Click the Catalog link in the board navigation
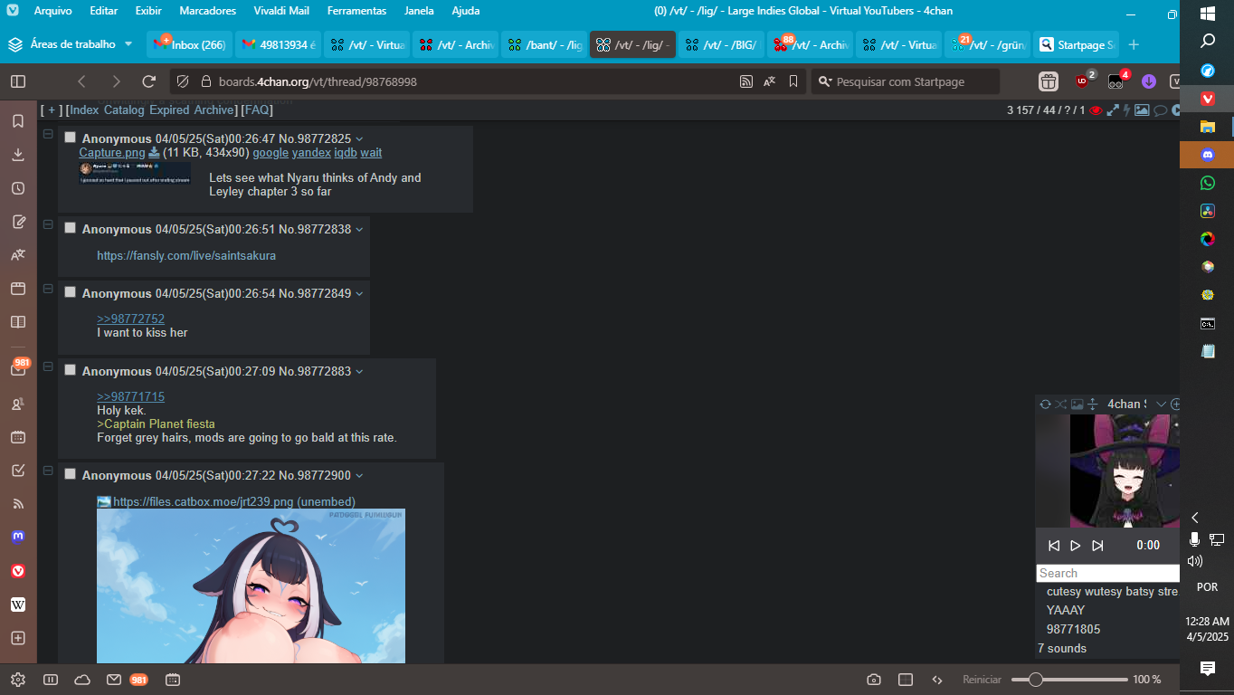Viewport: 1234px width, 695px height. 124,109
